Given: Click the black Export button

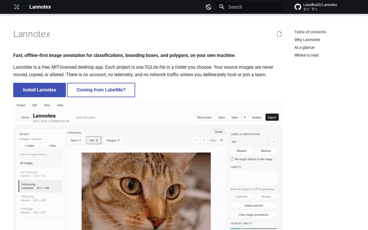Looking at the screenshot, I should pos(272,117).
